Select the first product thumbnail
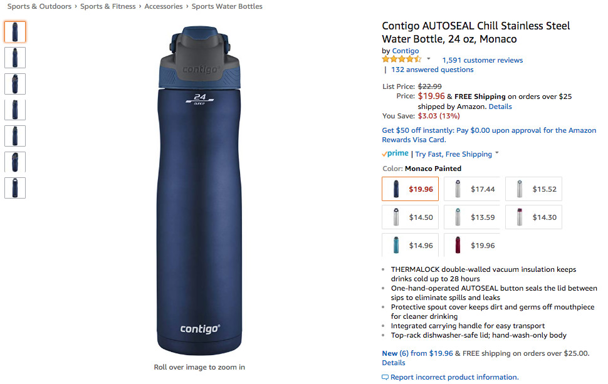 click(x=15, y=32)
